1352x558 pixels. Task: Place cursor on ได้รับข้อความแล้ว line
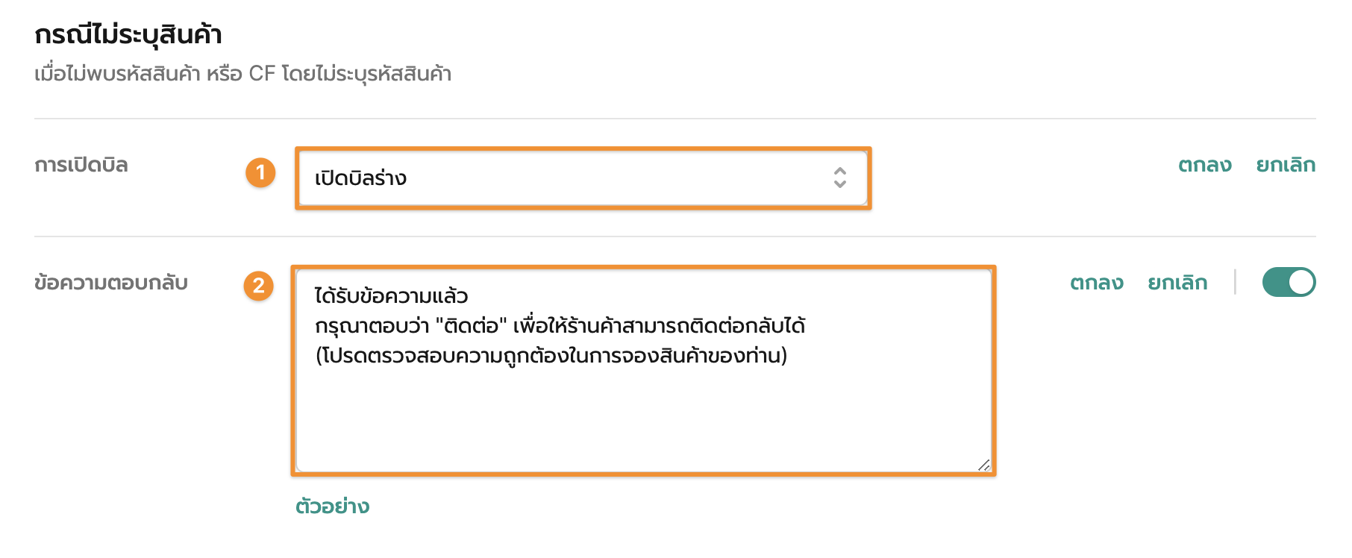pos(391,296)
